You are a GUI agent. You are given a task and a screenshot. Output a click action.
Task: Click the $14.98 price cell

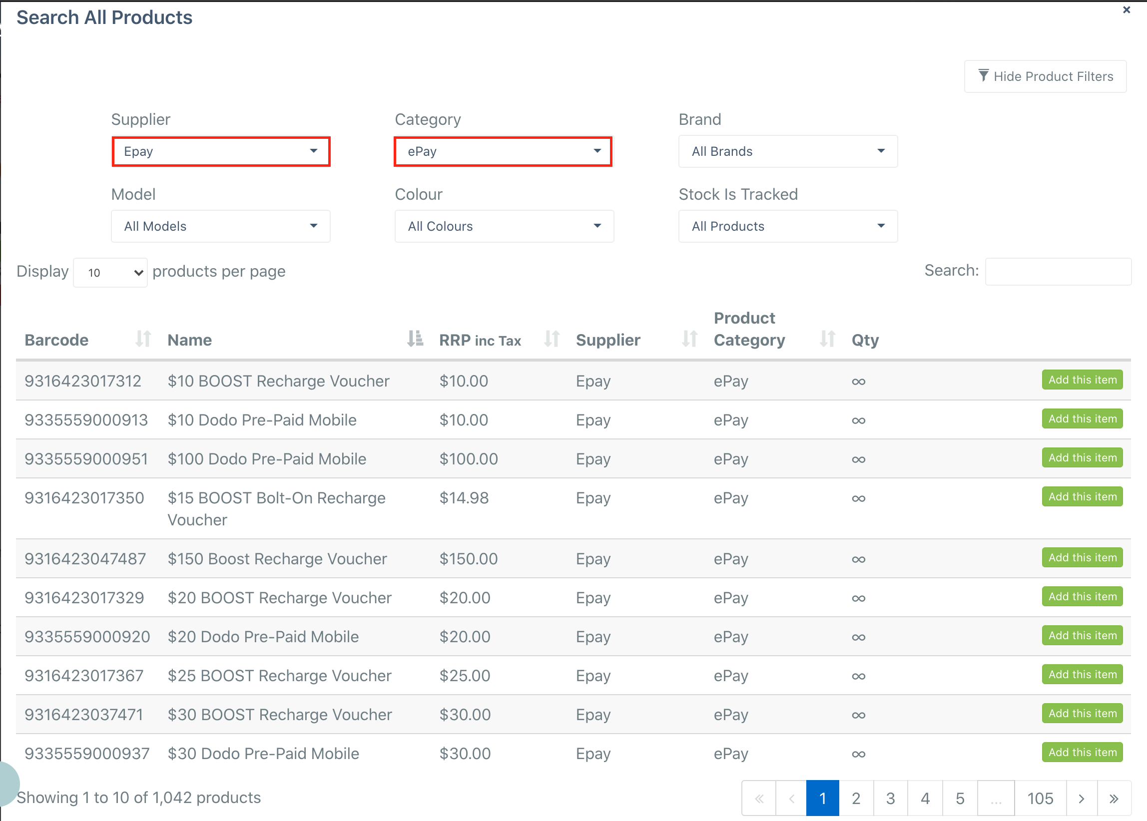tap(464, 497)
